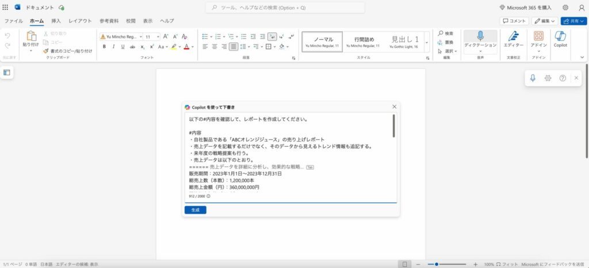The height and width of the screenshot is (268, 589).
Task: Toggle Strikethrough formatting
Action: [132, 47]
